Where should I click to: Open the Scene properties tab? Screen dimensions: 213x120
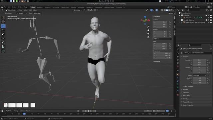pos(178,63)
